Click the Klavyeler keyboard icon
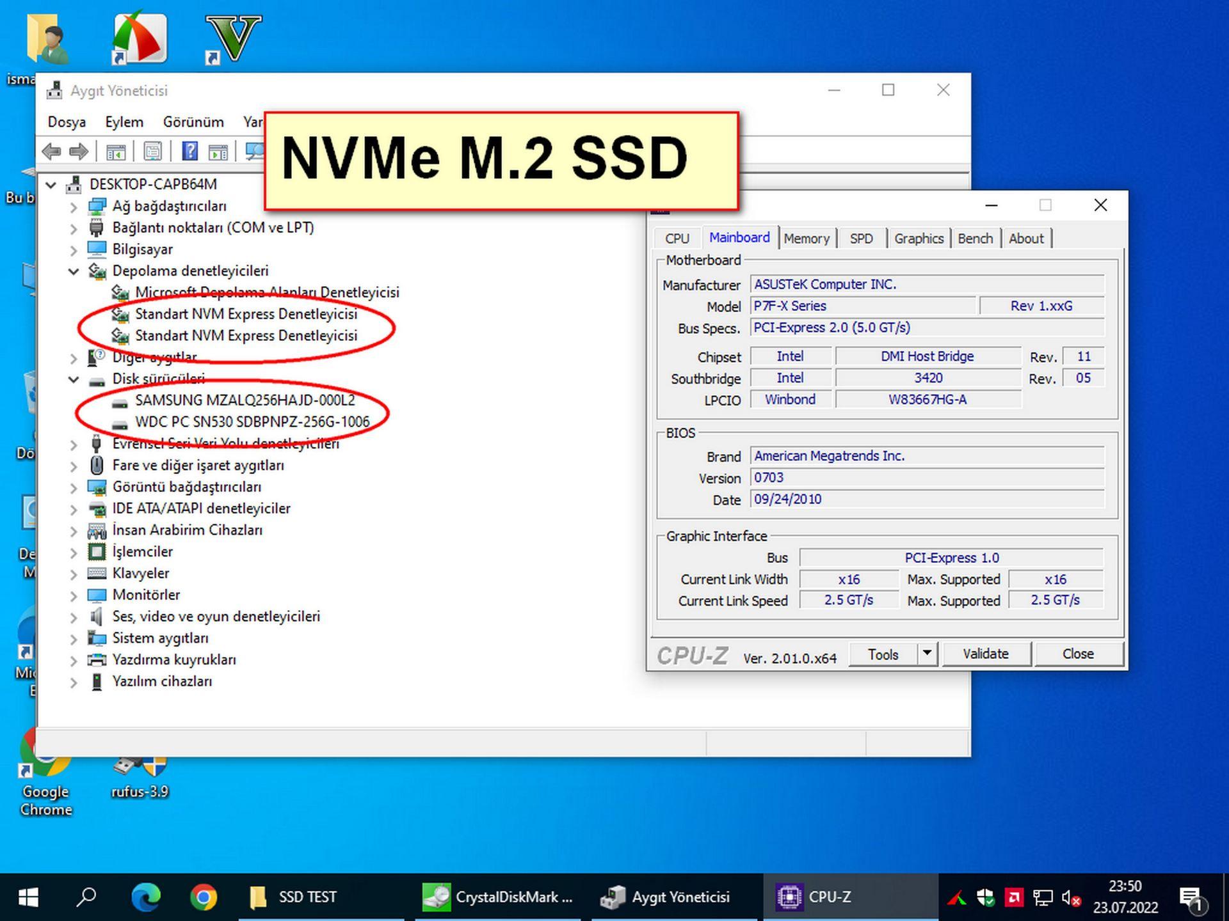1229x921 pixels. click(97, 573)
